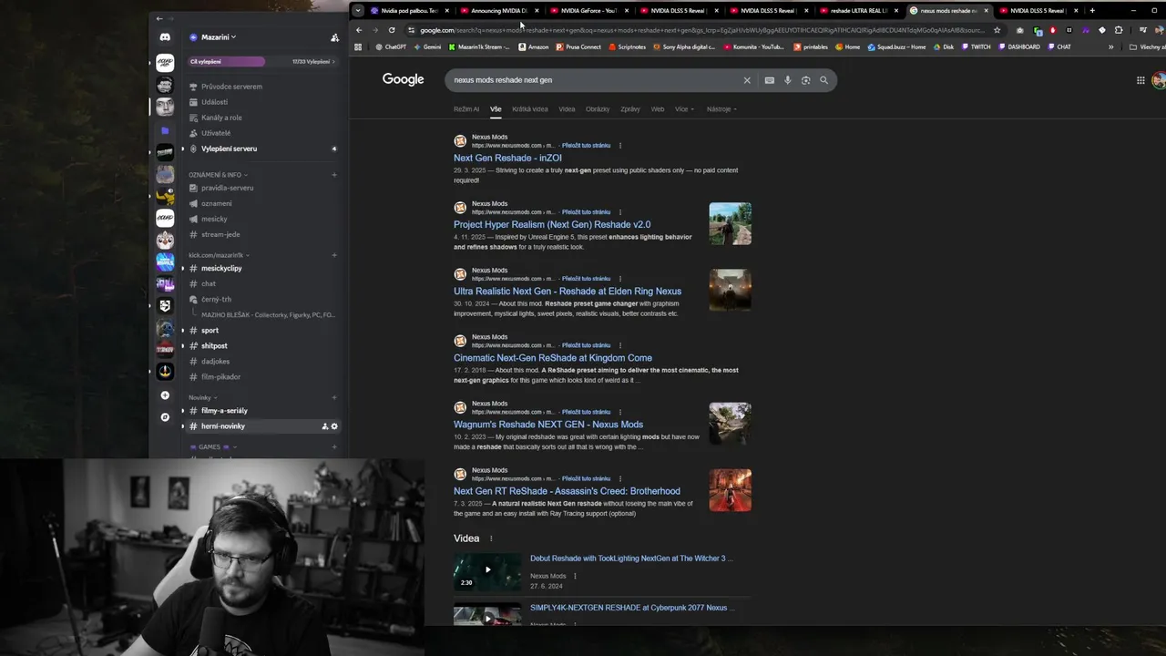Switch to reshade ULTRA REAL browser tab
The height and width of the screenshot is (656, 1166).
tap(859, 11)
